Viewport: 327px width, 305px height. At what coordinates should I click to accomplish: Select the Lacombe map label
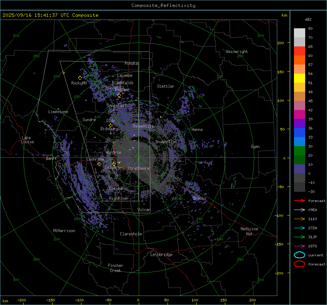125,75
